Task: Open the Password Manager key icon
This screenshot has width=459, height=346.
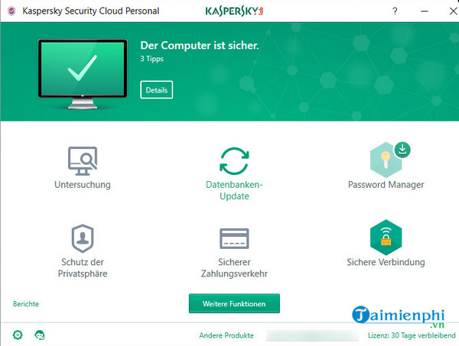Action: [386, 160]
